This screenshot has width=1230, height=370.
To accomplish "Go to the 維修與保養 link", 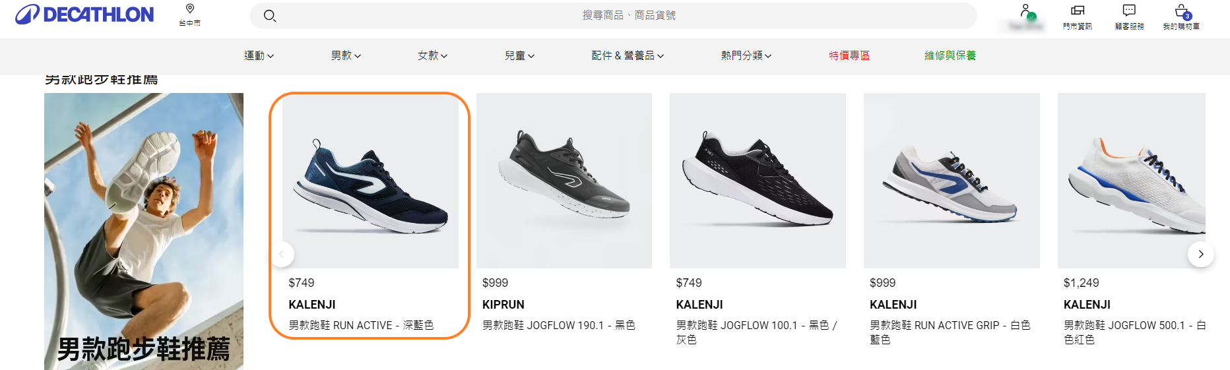I will [x=950, y=55].
